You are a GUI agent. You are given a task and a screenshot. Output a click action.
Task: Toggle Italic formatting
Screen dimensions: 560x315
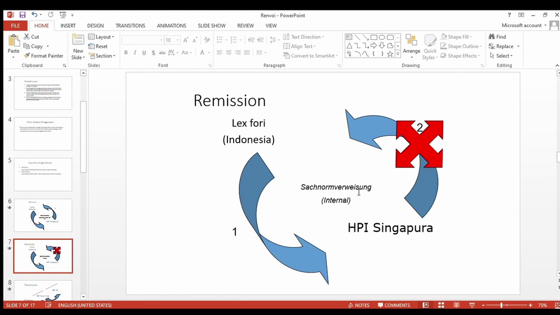135,52
